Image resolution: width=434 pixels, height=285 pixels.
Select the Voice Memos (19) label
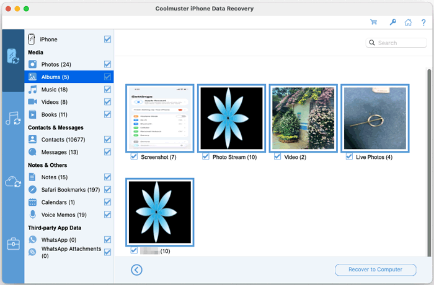(x=64, y=215)
